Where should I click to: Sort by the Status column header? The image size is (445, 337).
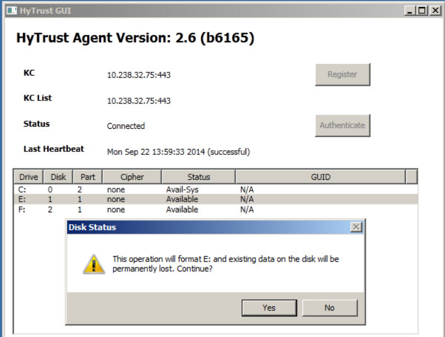click(198, 177)
